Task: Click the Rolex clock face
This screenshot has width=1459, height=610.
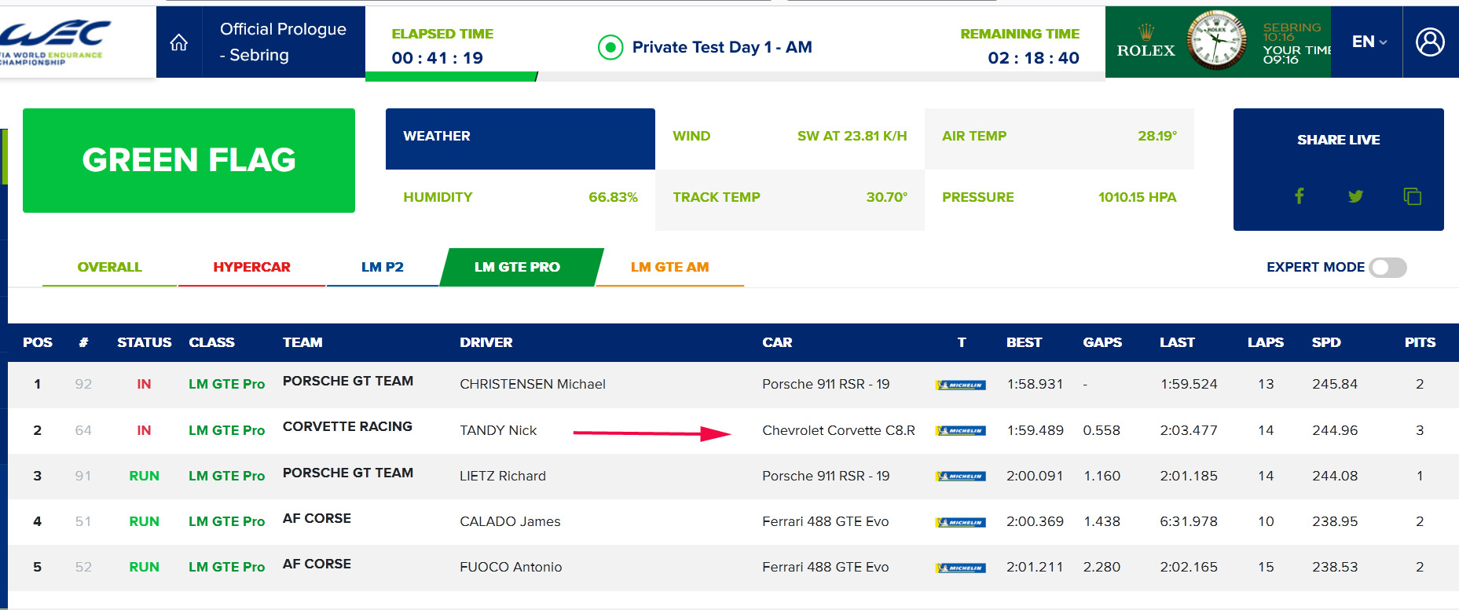Action: 1215,41
